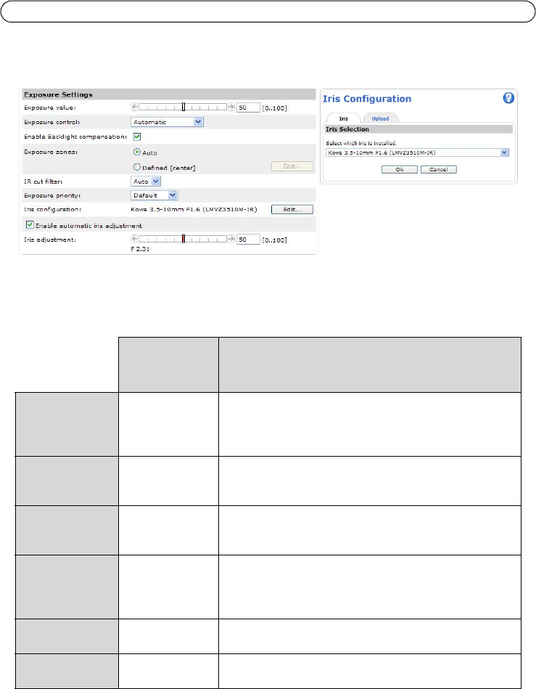Click right arrow of Iris adjustment slider

tap(231, 239)
